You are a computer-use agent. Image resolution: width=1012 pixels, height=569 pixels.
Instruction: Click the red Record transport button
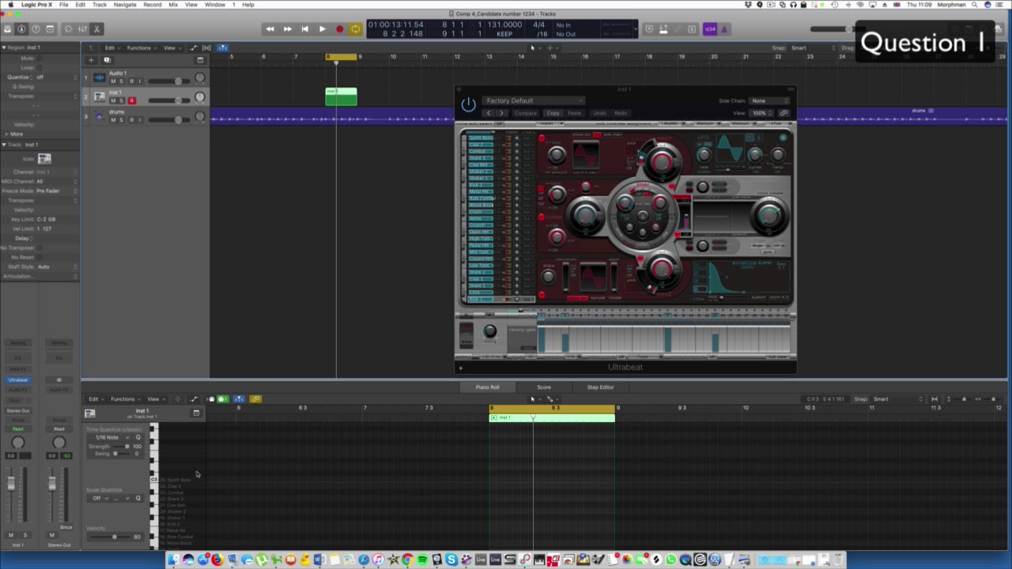340,29
